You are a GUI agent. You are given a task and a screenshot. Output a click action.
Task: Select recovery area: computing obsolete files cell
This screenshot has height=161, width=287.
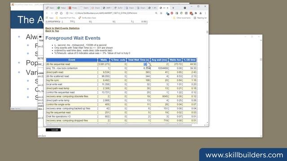coord(72,97)
